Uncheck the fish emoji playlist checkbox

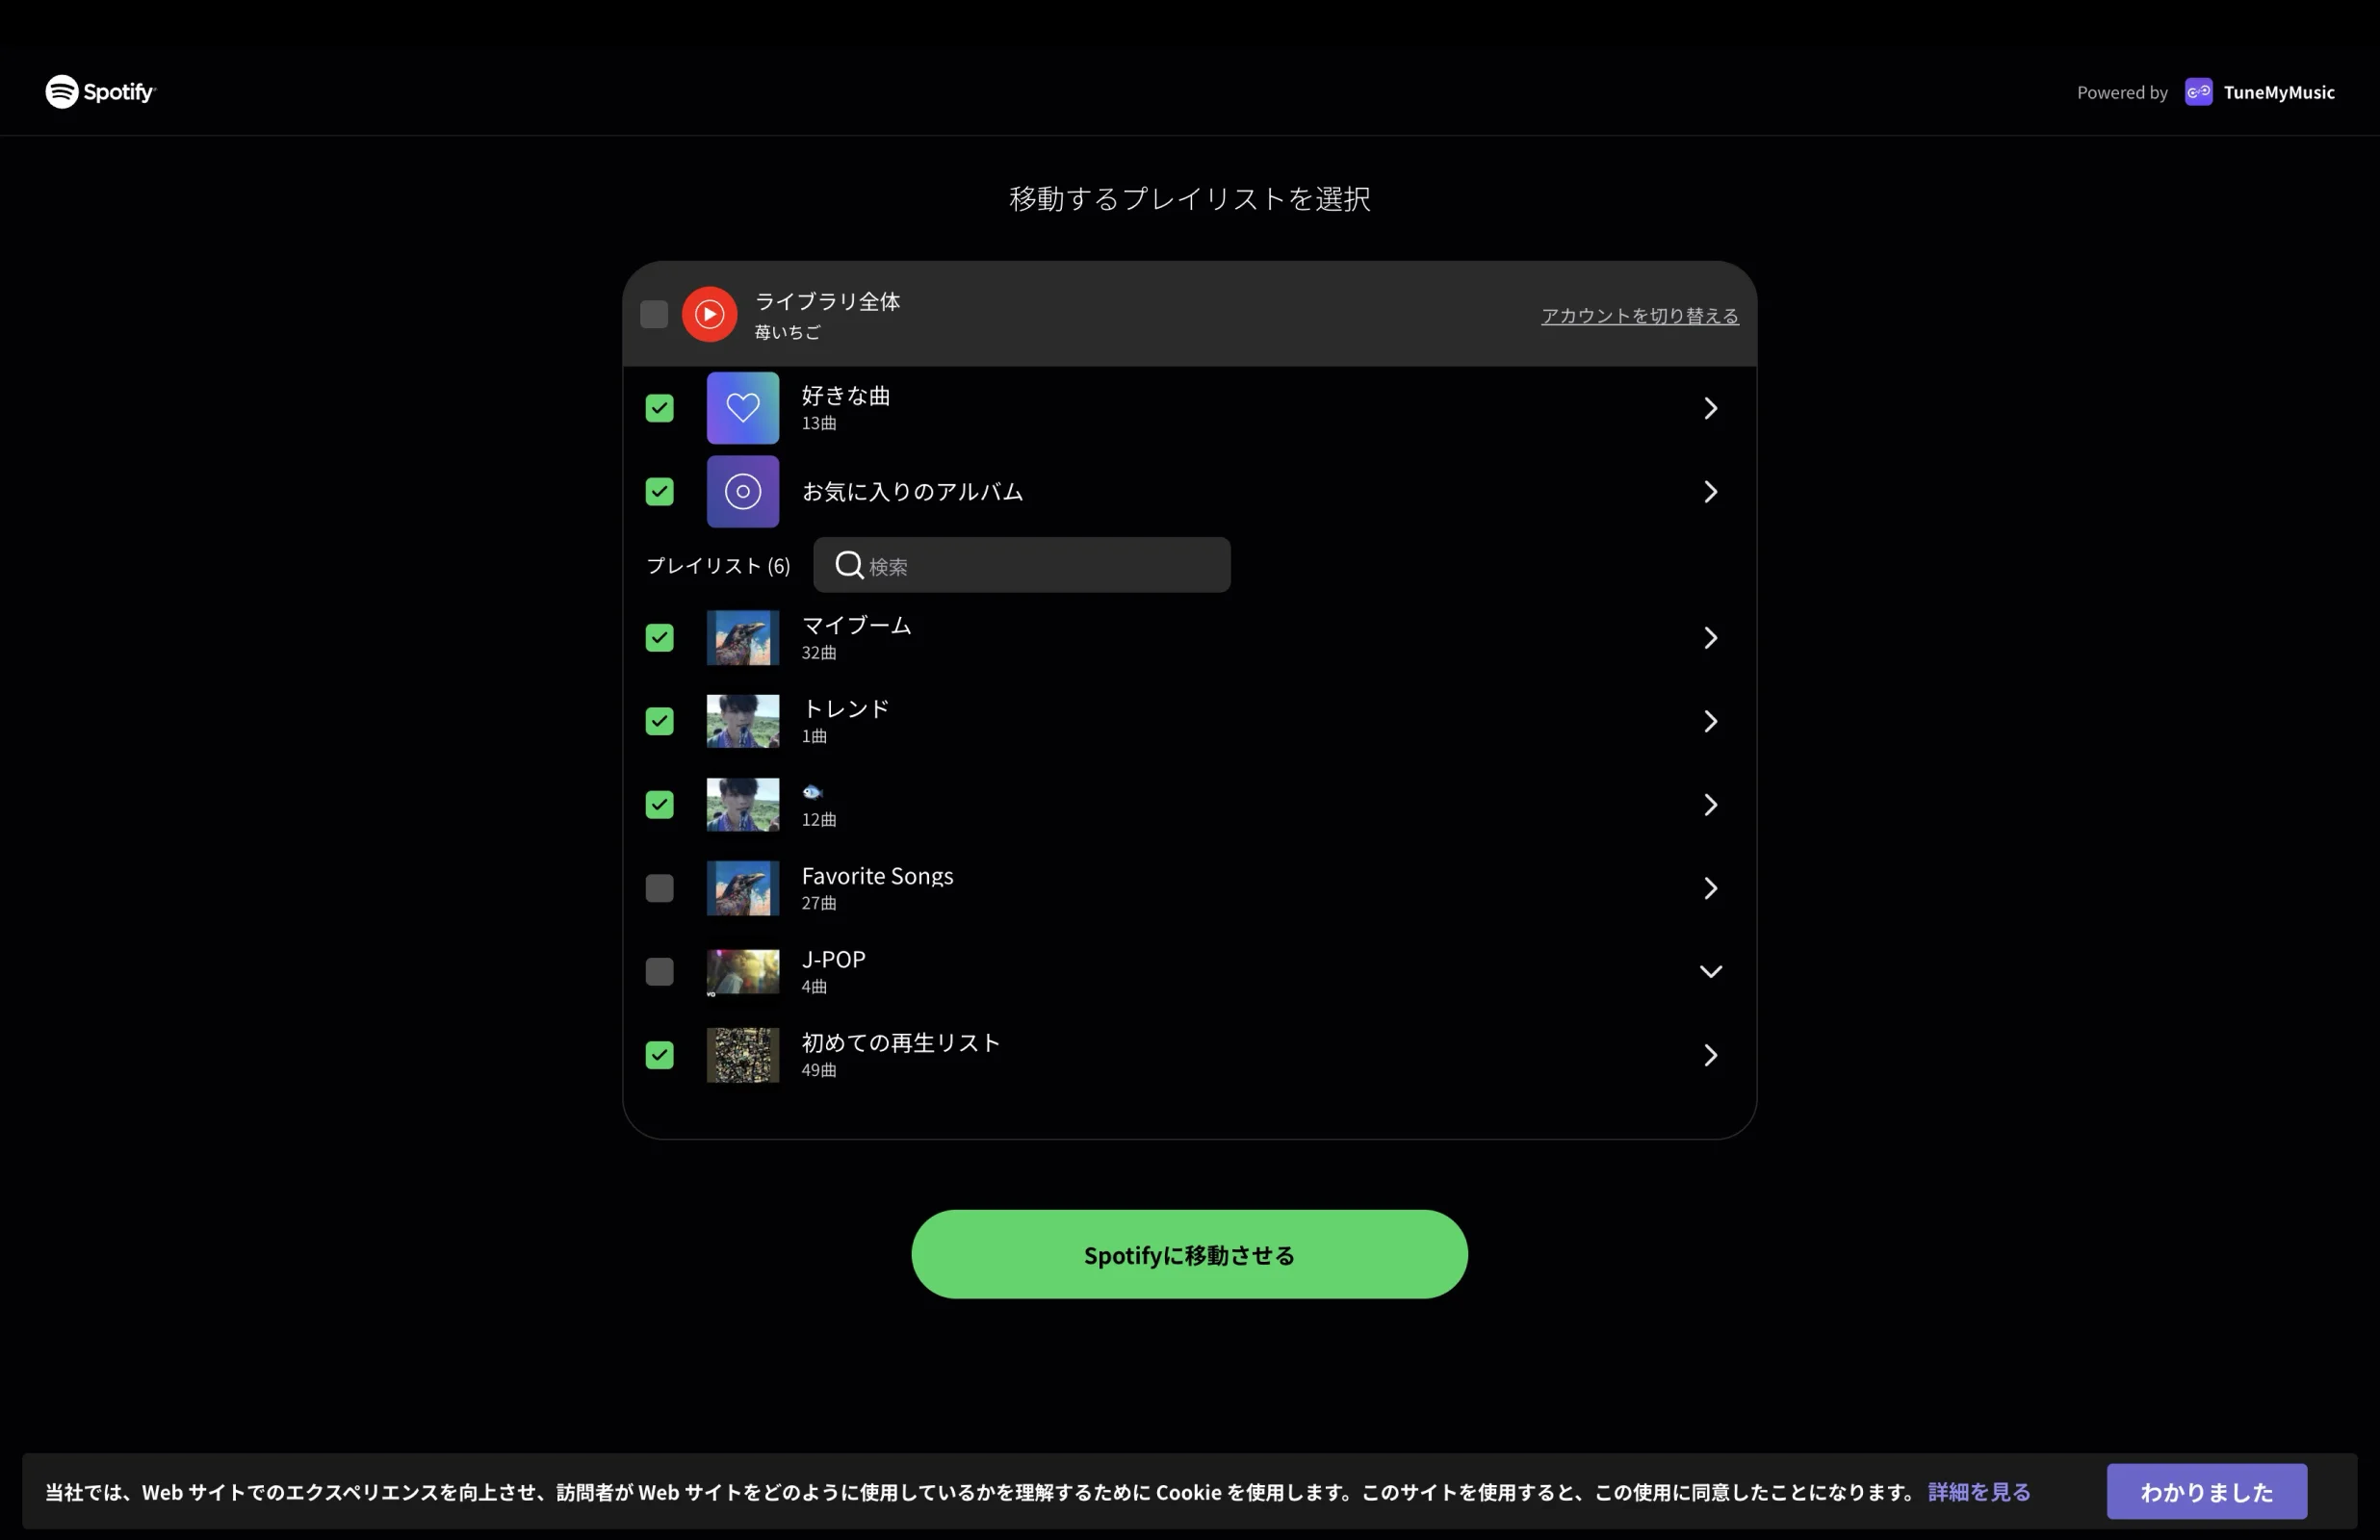pyautogui.click(x=659, y=805)
